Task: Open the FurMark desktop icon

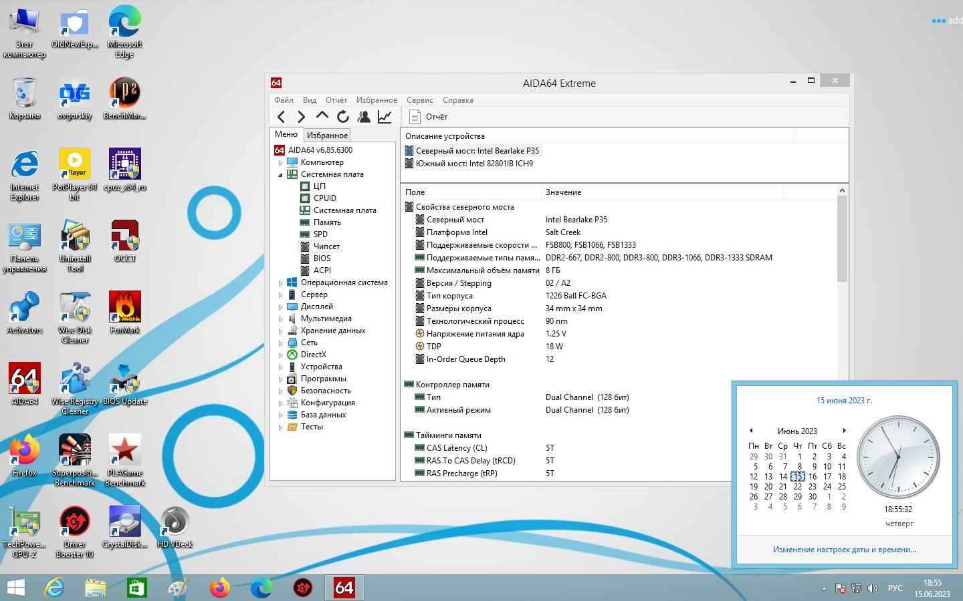Action: 125,313
